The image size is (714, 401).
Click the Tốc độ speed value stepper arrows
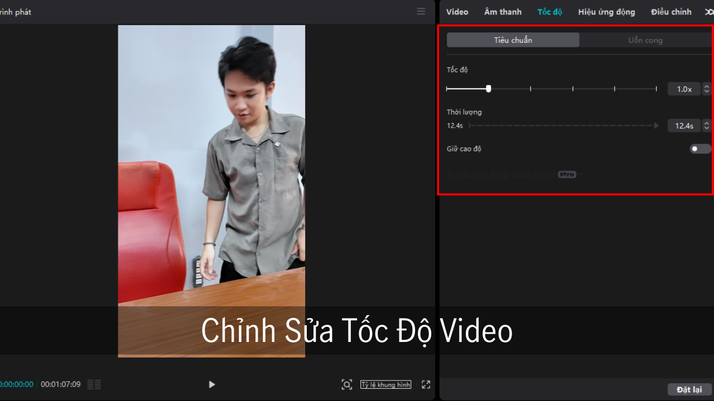[707, 89]
